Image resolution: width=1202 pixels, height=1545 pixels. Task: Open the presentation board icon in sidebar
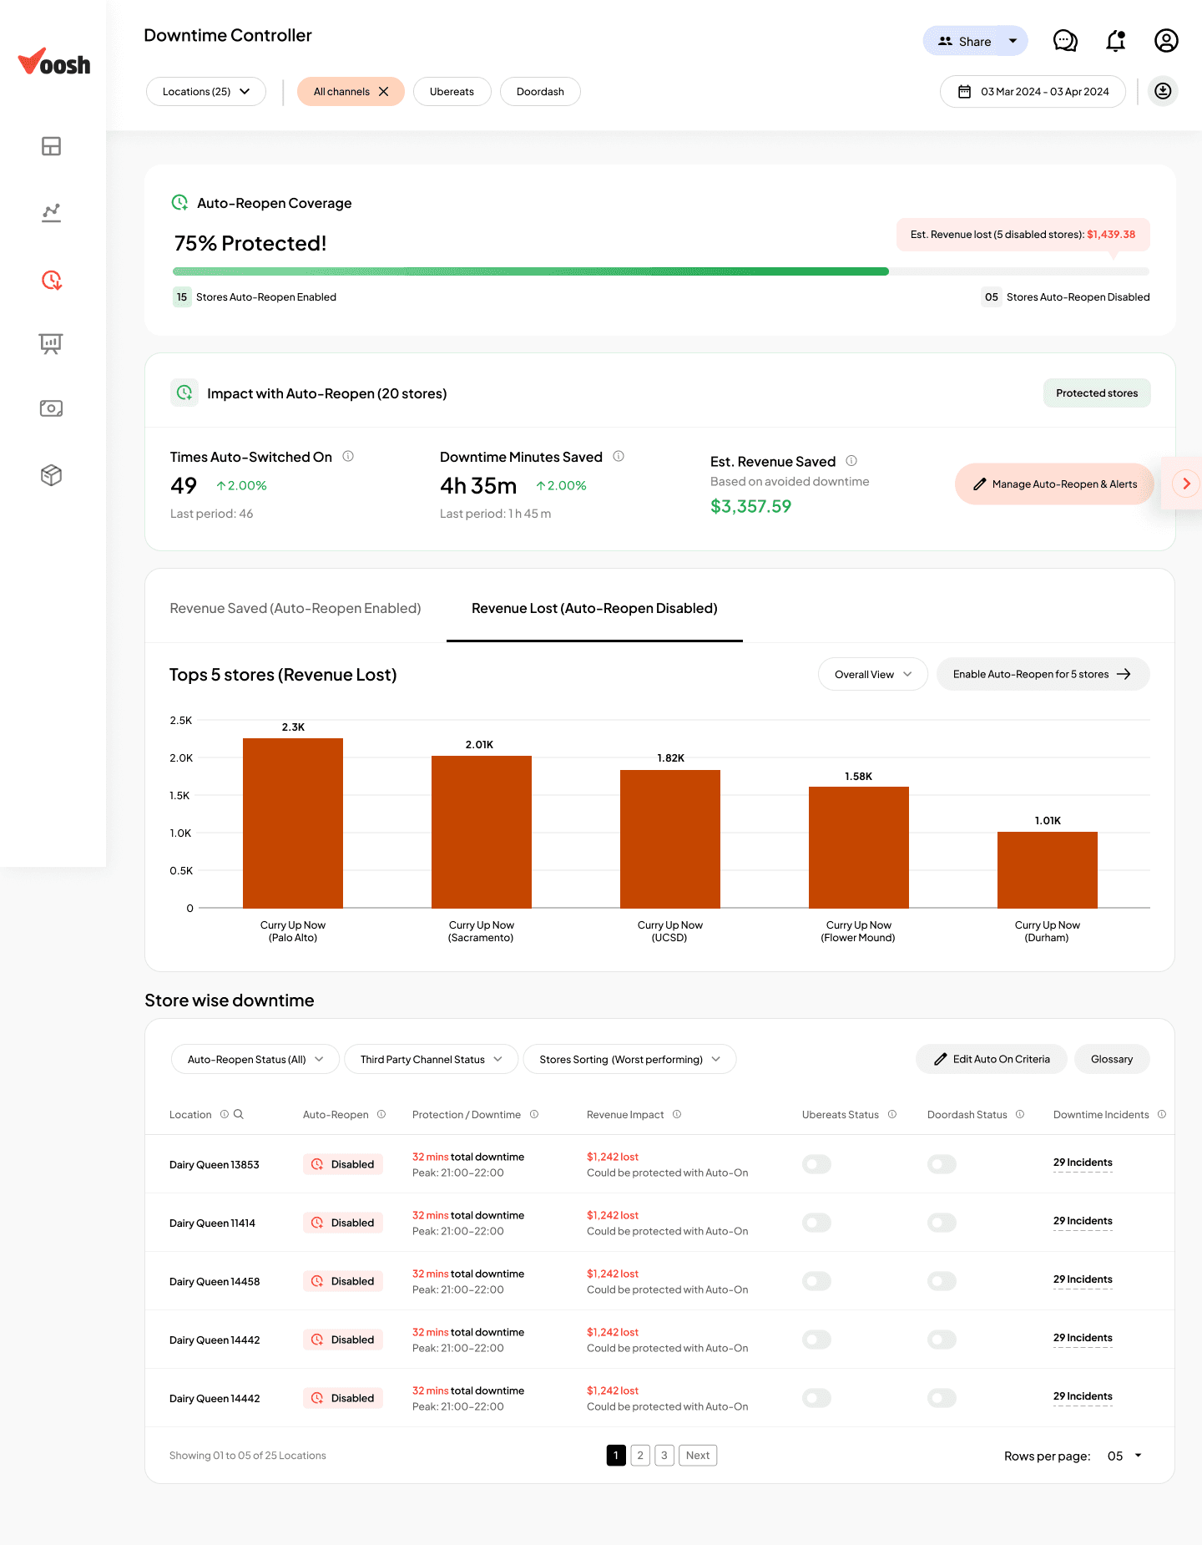51,343
